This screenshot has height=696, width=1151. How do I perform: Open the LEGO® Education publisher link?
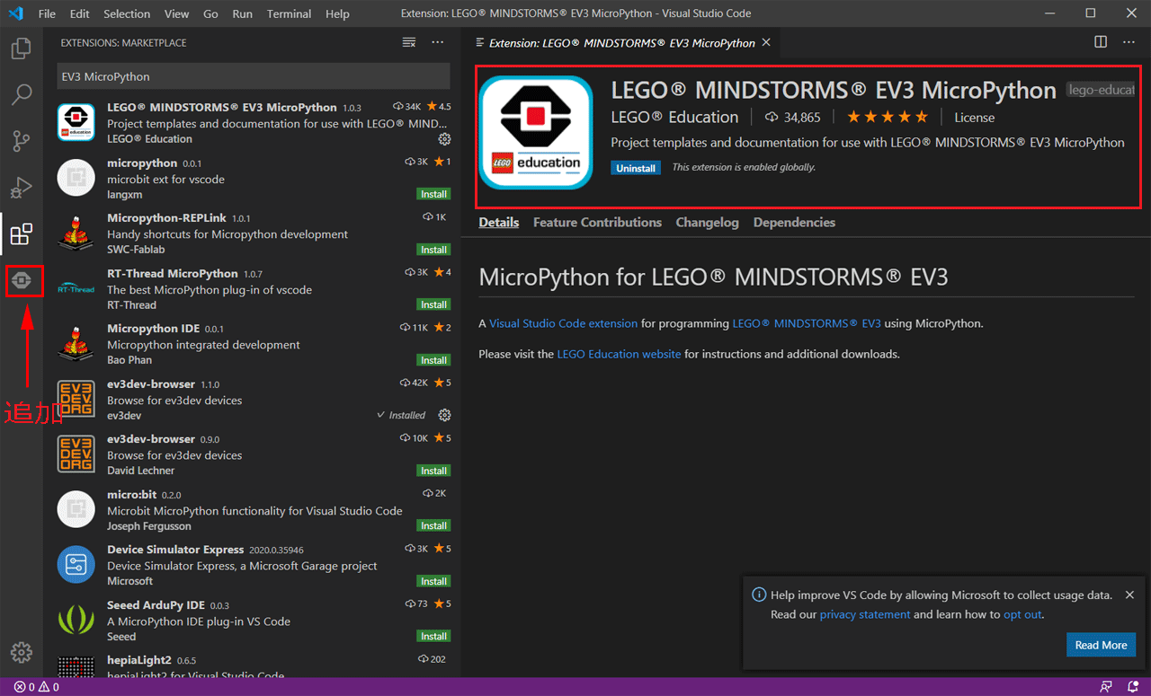(674, 118)
